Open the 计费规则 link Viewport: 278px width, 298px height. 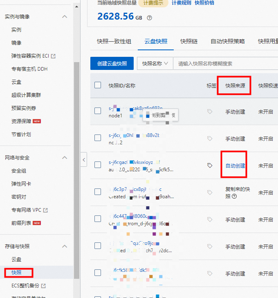point(181,3)
